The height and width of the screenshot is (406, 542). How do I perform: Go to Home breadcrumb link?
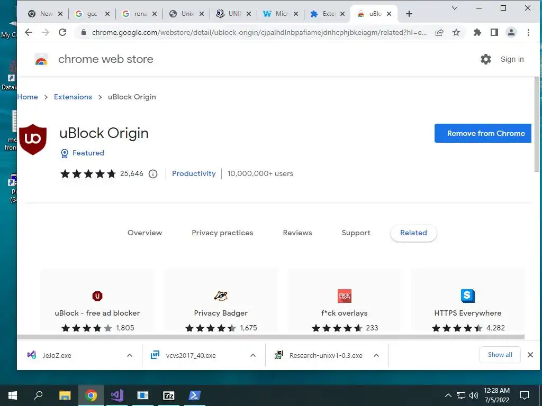(x=28, y=97)
